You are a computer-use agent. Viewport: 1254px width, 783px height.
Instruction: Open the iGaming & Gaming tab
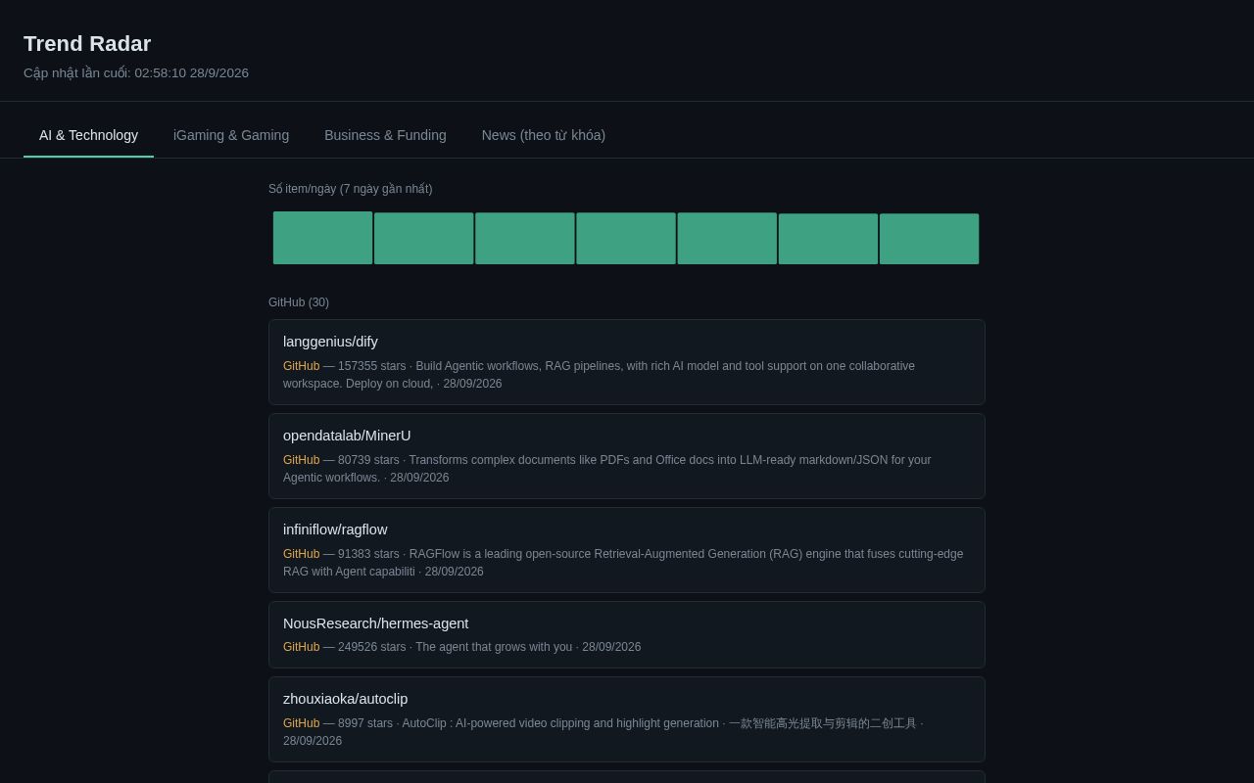231,135
